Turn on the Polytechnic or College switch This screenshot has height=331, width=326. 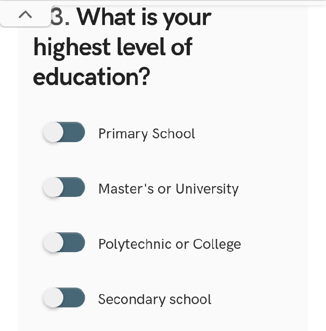(64, 243)
